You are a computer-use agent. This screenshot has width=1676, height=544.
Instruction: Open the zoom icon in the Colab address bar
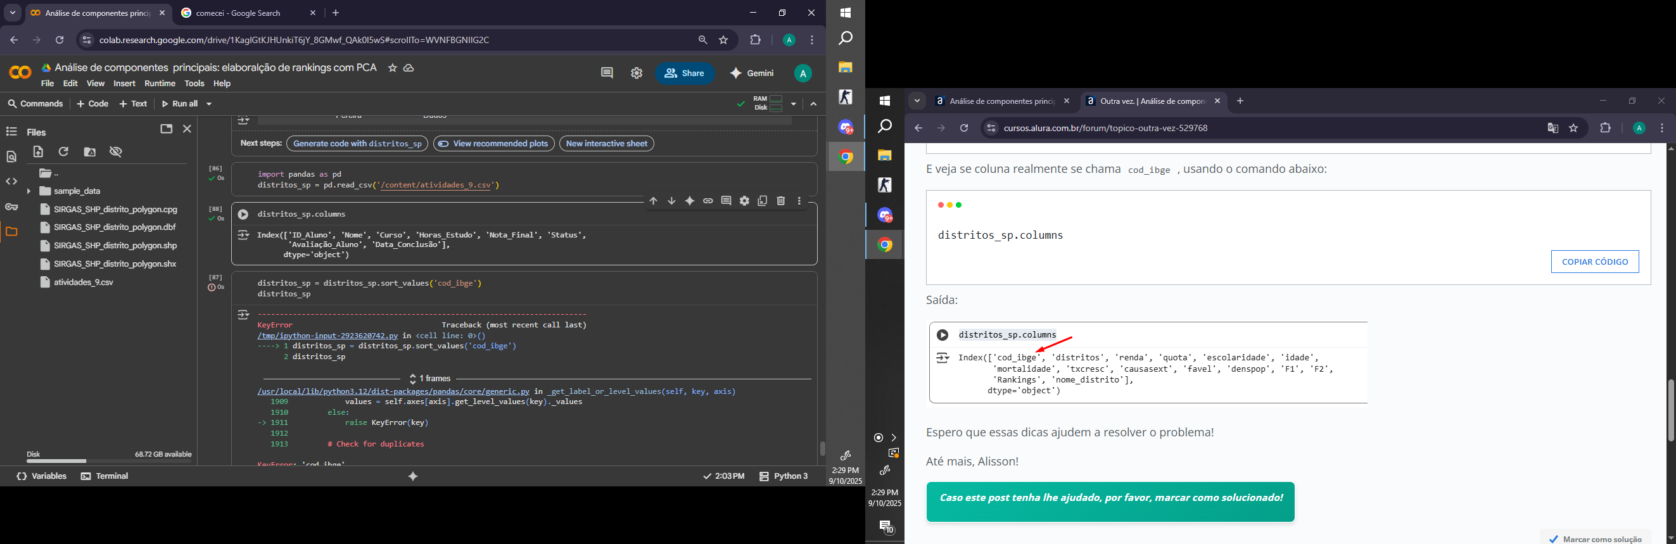702,41
